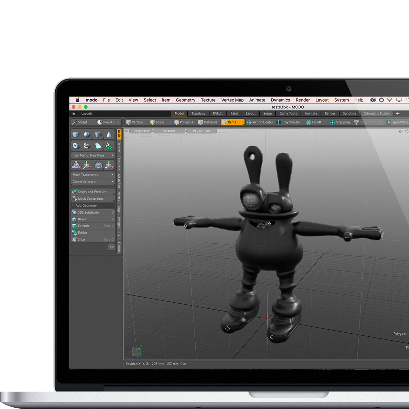
Task: Expand more tools with the >> button
Action: coord(112,247)
